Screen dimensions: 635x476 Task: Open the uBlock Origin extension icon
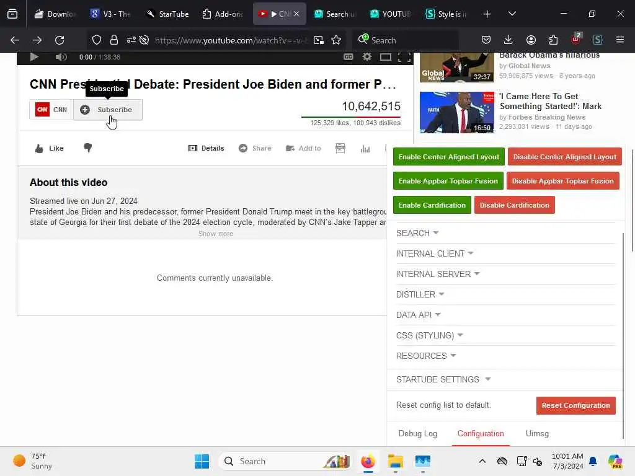click(x=576, y=39)
